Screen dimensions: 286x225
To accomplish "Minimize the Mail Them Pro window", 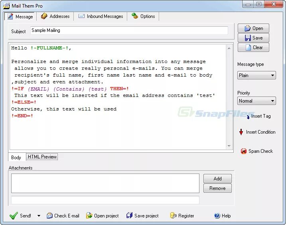I will (x=248, y=4).
